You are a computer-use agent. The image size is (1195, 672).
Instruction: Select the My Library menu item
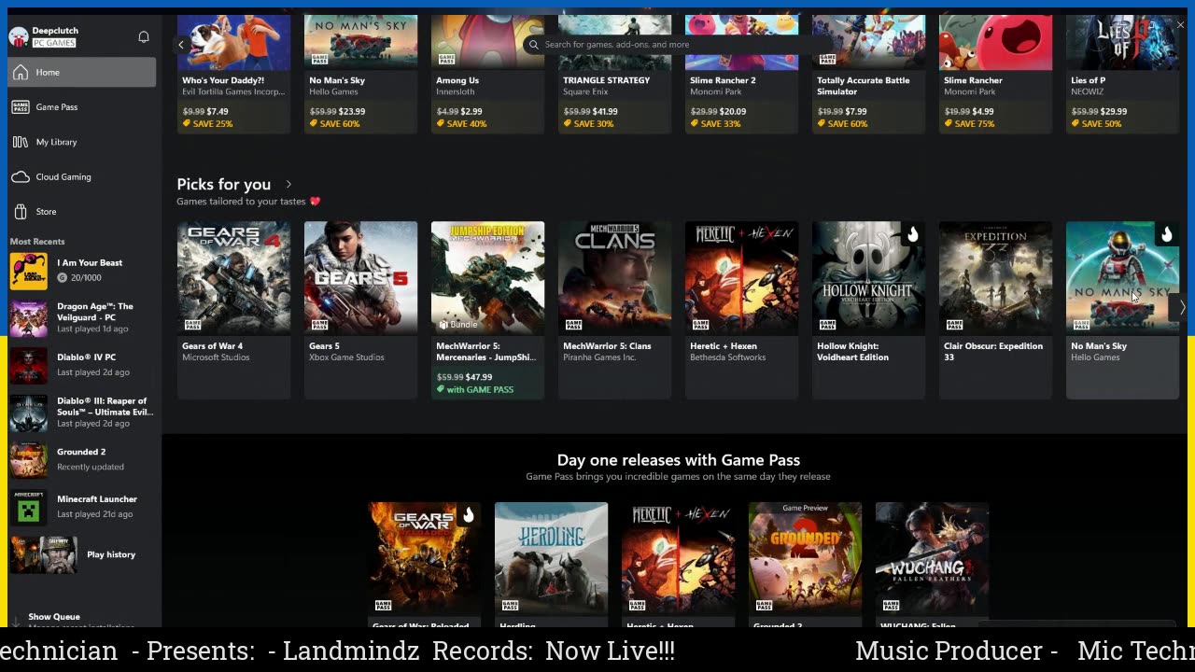(82, 142)
